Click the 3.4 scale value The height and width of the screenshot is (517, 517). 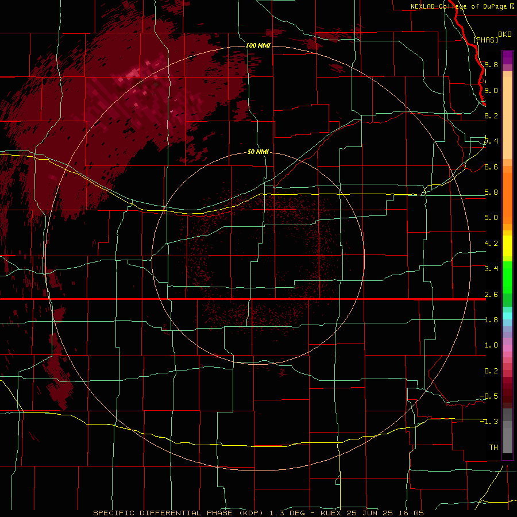[x=491, y=269]
